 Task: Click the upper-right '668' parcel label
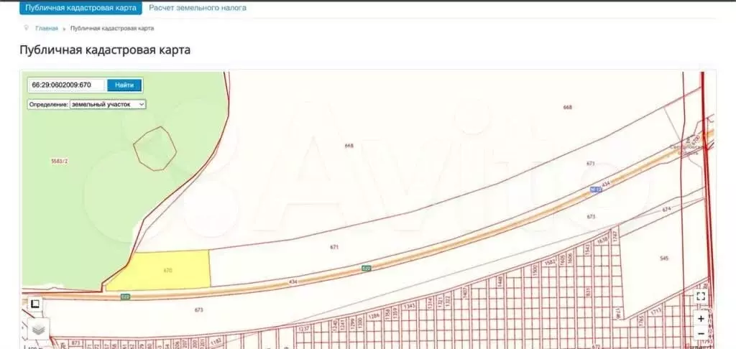tap(568, 107)
